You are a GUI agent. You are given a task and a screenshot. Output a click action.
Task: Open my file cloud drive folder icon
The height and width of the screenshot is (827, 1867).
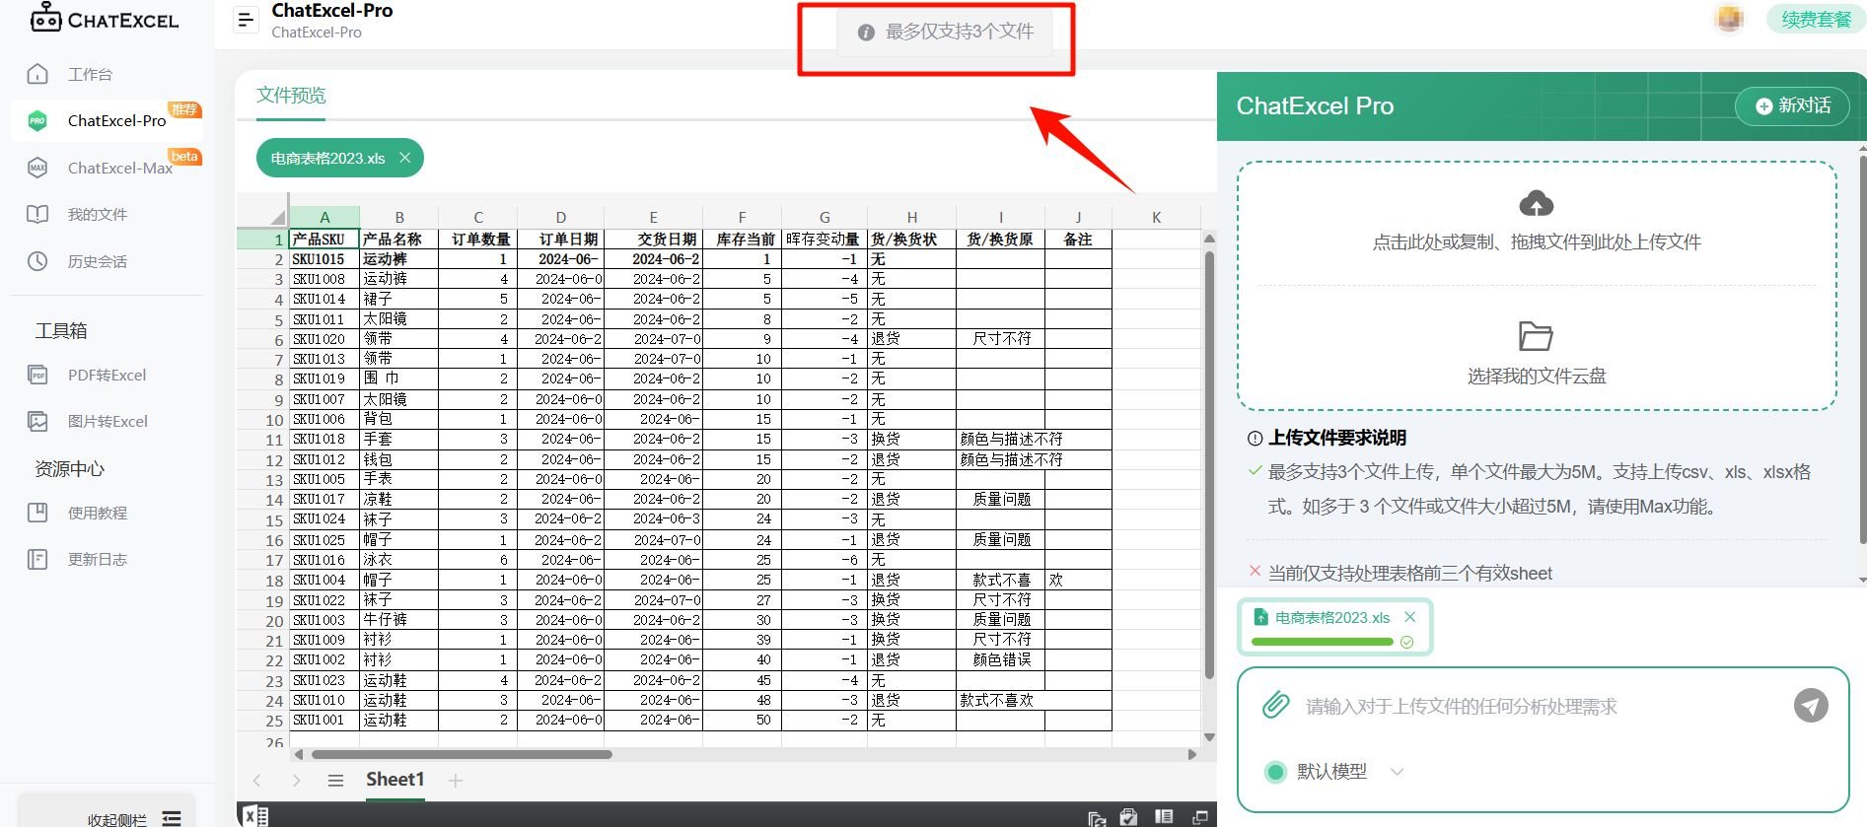coord(1536,336)
